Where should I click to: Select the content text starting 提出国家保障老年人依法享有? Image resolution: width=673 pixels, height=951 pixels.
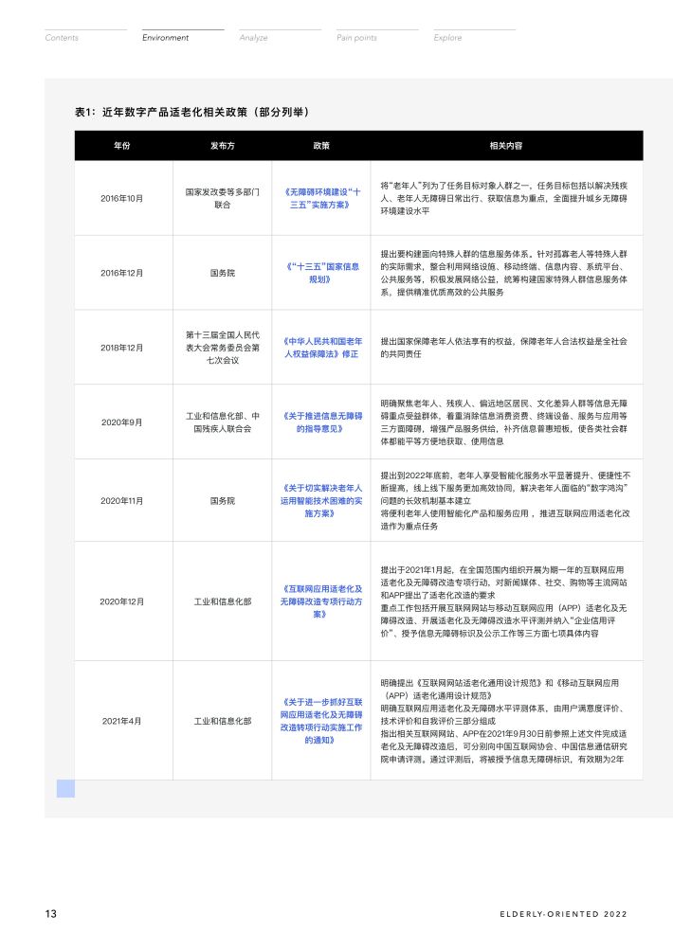point(504,348)
